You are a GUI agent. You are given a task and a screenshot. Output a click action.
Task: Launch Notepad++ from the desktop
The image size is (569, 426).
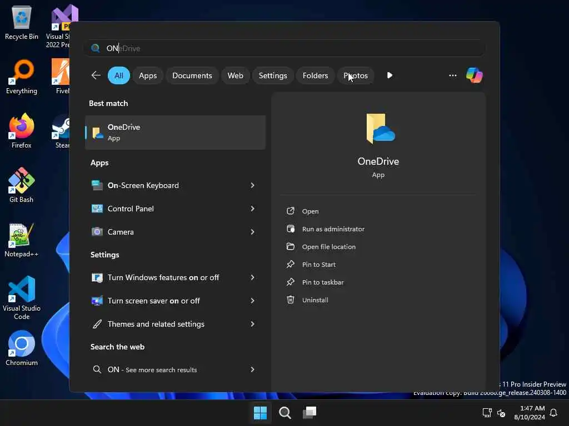pos(22,240)
